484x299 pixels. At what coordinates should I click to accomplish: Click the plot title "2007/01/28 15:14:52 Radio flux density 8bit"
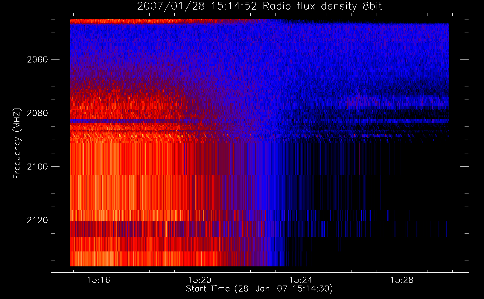(259, 6)
